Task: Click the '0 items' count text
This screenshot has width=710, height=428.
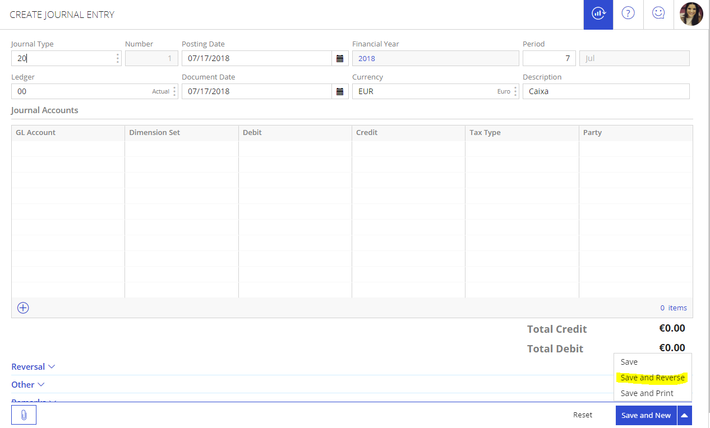Action: point(674,308)
